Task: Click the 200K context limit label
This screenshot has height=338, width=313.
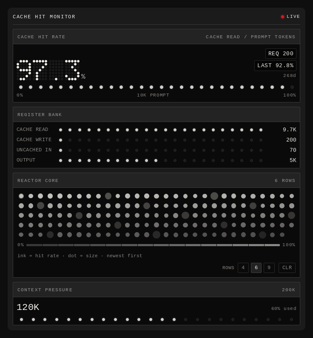Action: tap(289, 290)
